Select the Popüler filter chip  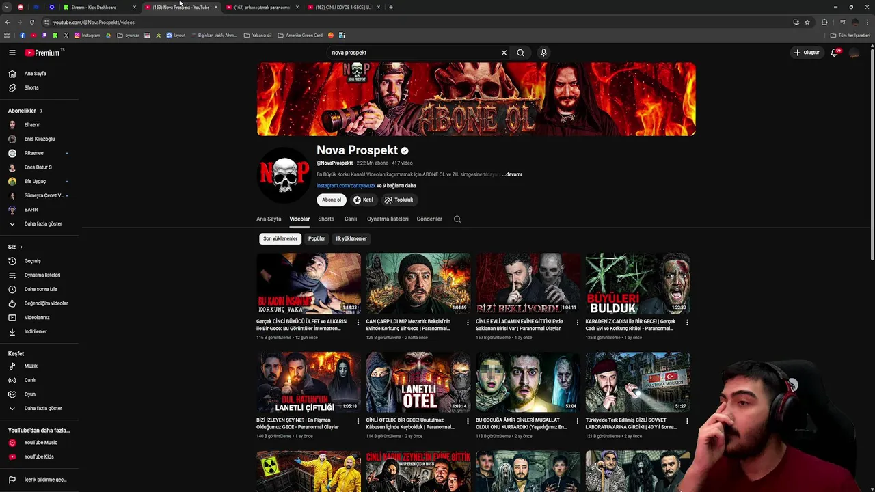click(317, 238)
